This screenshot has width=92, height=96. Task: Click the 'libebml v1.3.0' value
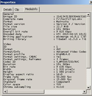[x=67, y=39]
